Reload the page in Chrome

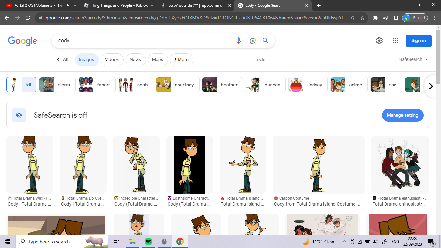point(28,18)
